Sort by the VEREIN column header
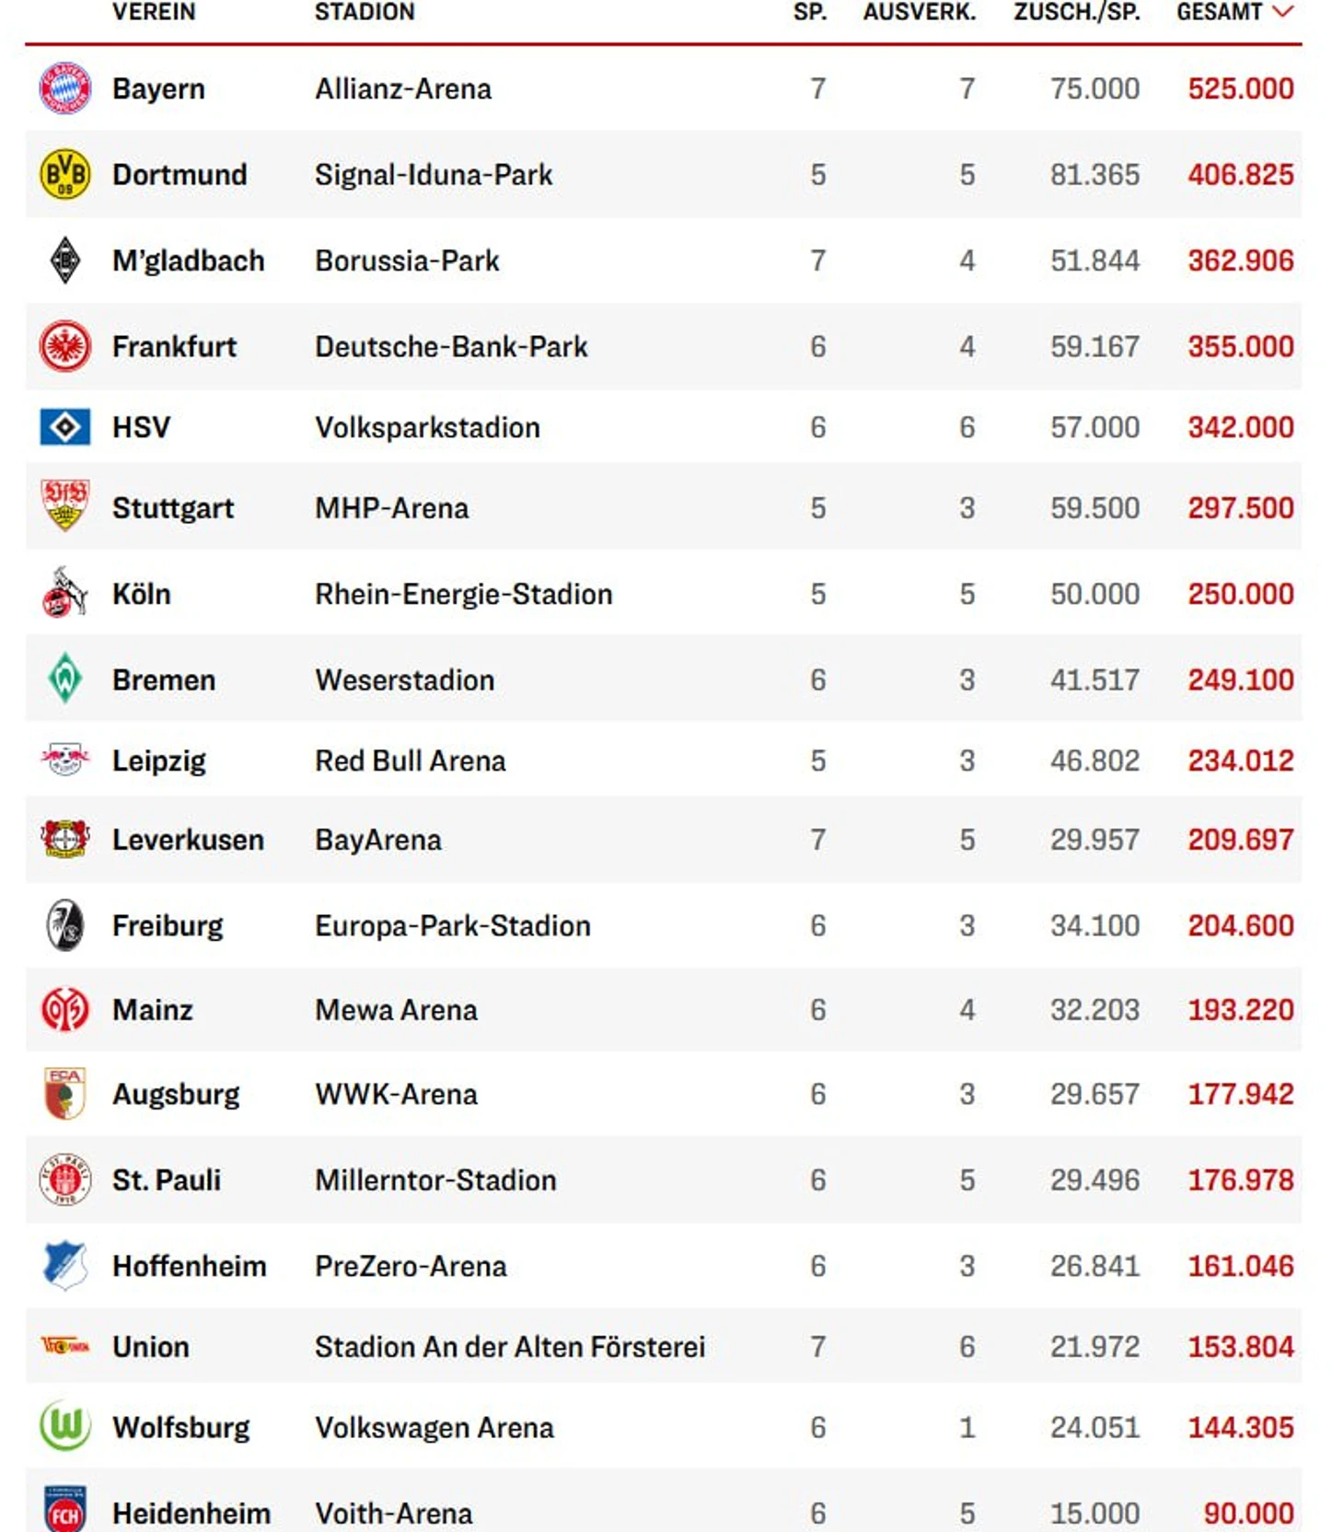Screen dimensions: 1344x1532 (154, 12)
